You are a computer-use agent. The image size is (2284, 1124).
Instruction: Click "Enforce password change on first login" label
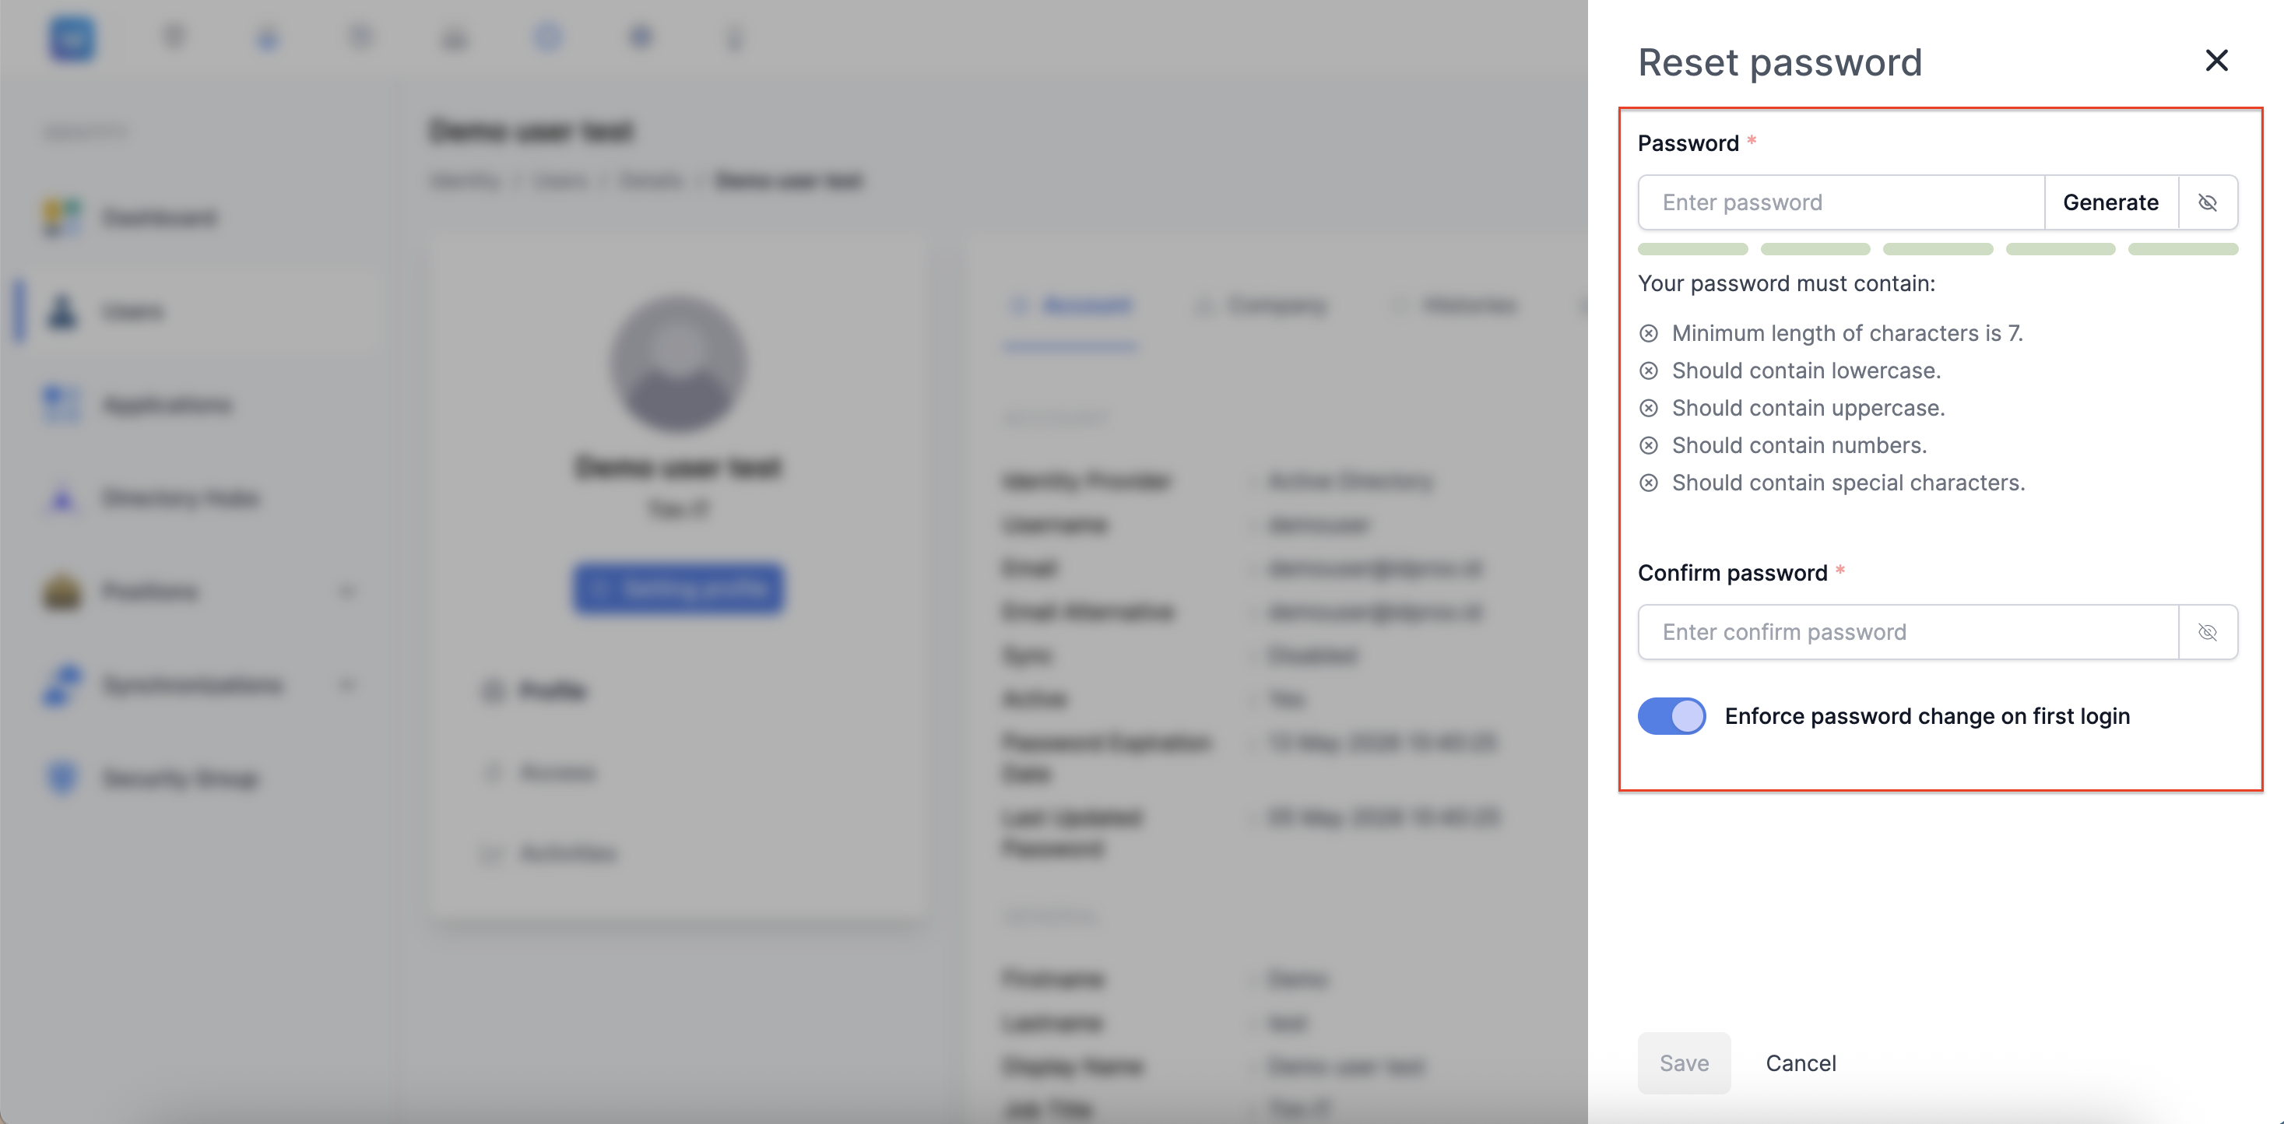pos(1927,716)
